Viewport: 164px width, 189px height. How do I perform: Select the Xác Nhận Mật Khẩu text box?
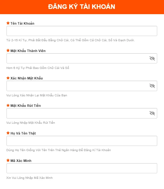tap(82, 86)
